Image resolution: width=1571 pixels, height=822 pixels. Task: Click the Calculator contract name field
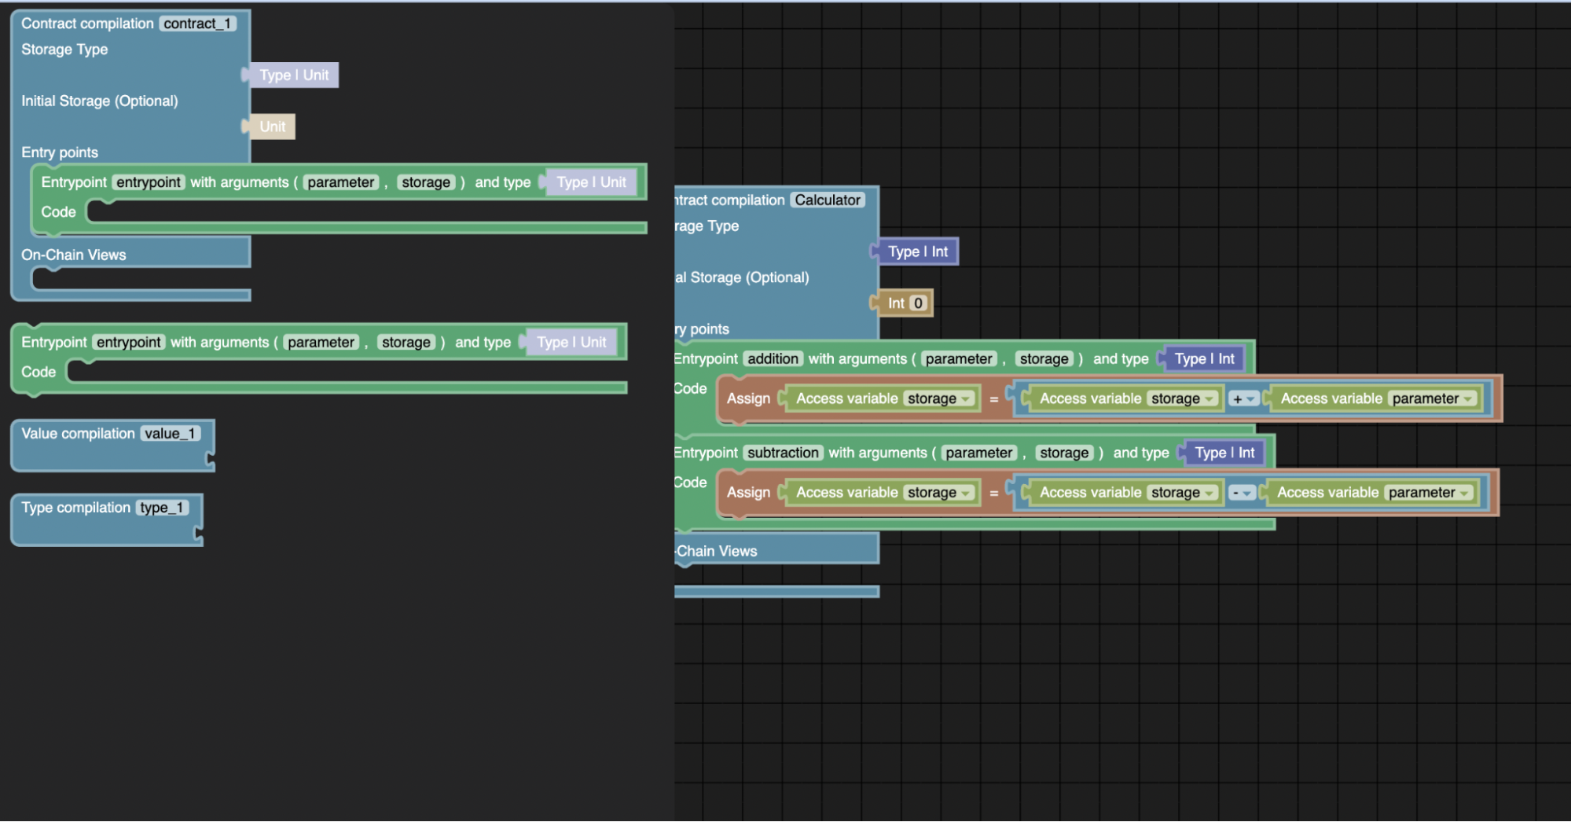click(827, 200)
